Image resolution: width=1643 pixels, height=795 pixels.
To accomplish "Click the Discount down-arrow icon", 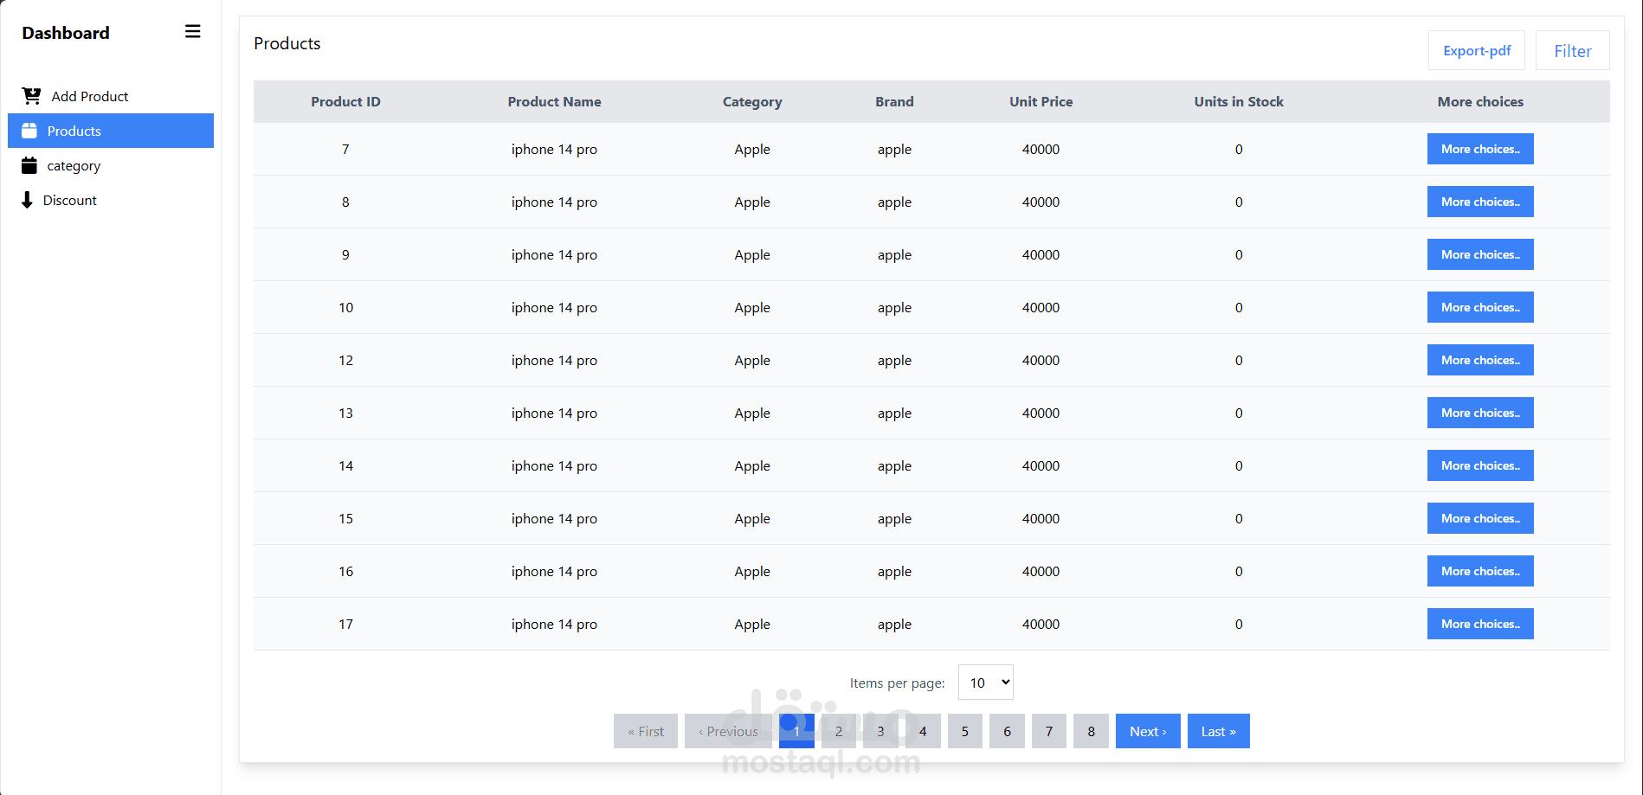I will click(x=27, y=200).
